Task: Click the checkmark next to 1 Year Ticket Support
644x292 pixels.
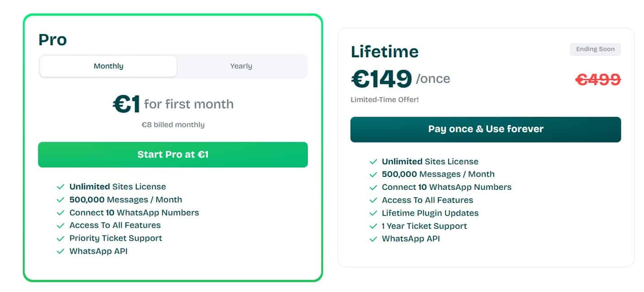Action: pyautogui.click(x=373, y=226)
